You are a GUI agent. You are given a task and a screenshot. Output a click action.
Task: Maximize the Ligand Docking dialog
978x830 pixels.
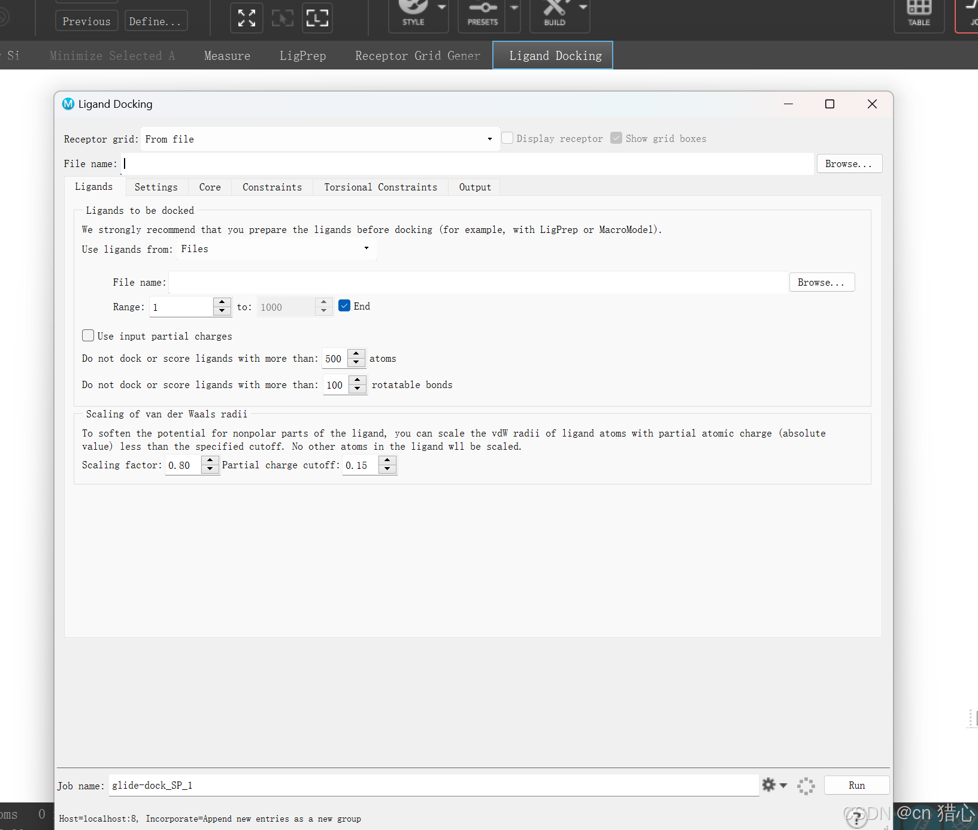click(x=829, y=104)
